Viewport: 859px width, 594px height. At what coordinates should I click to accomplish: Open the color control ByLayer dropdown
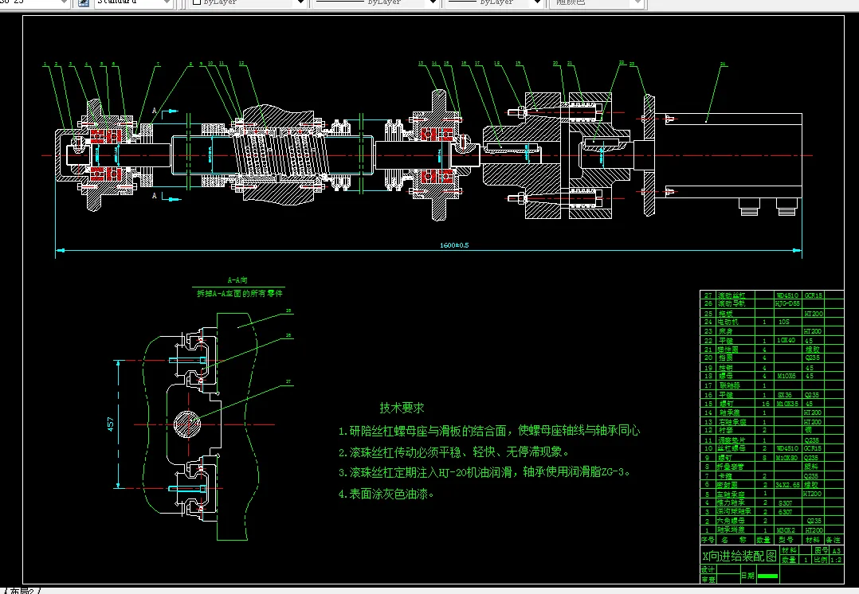299,3
